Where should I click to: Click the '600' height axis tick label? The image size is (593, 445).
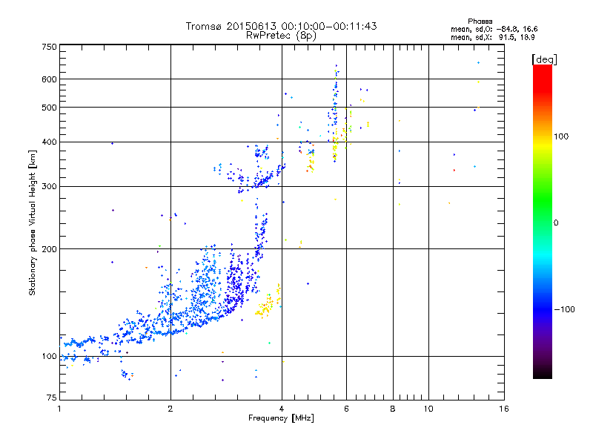49,79
